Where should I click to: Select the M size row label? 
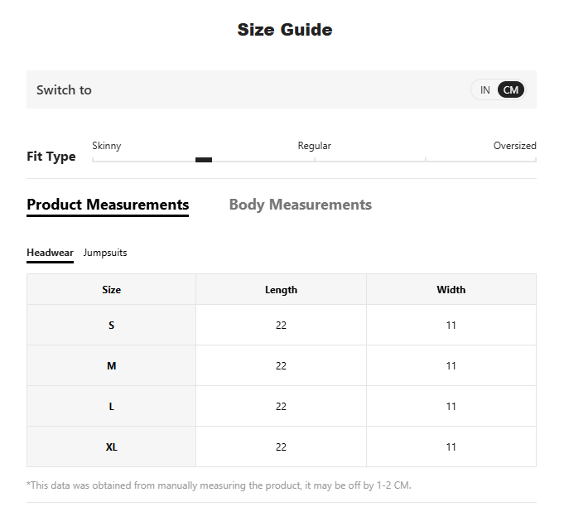(111, 366)
